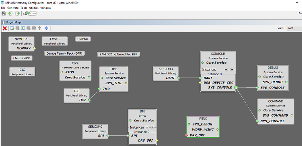Click SERCOM0 SPI green diamond connector
This screenshot has height=146, width=302.
pyautogui.click(x=108, y=136)
